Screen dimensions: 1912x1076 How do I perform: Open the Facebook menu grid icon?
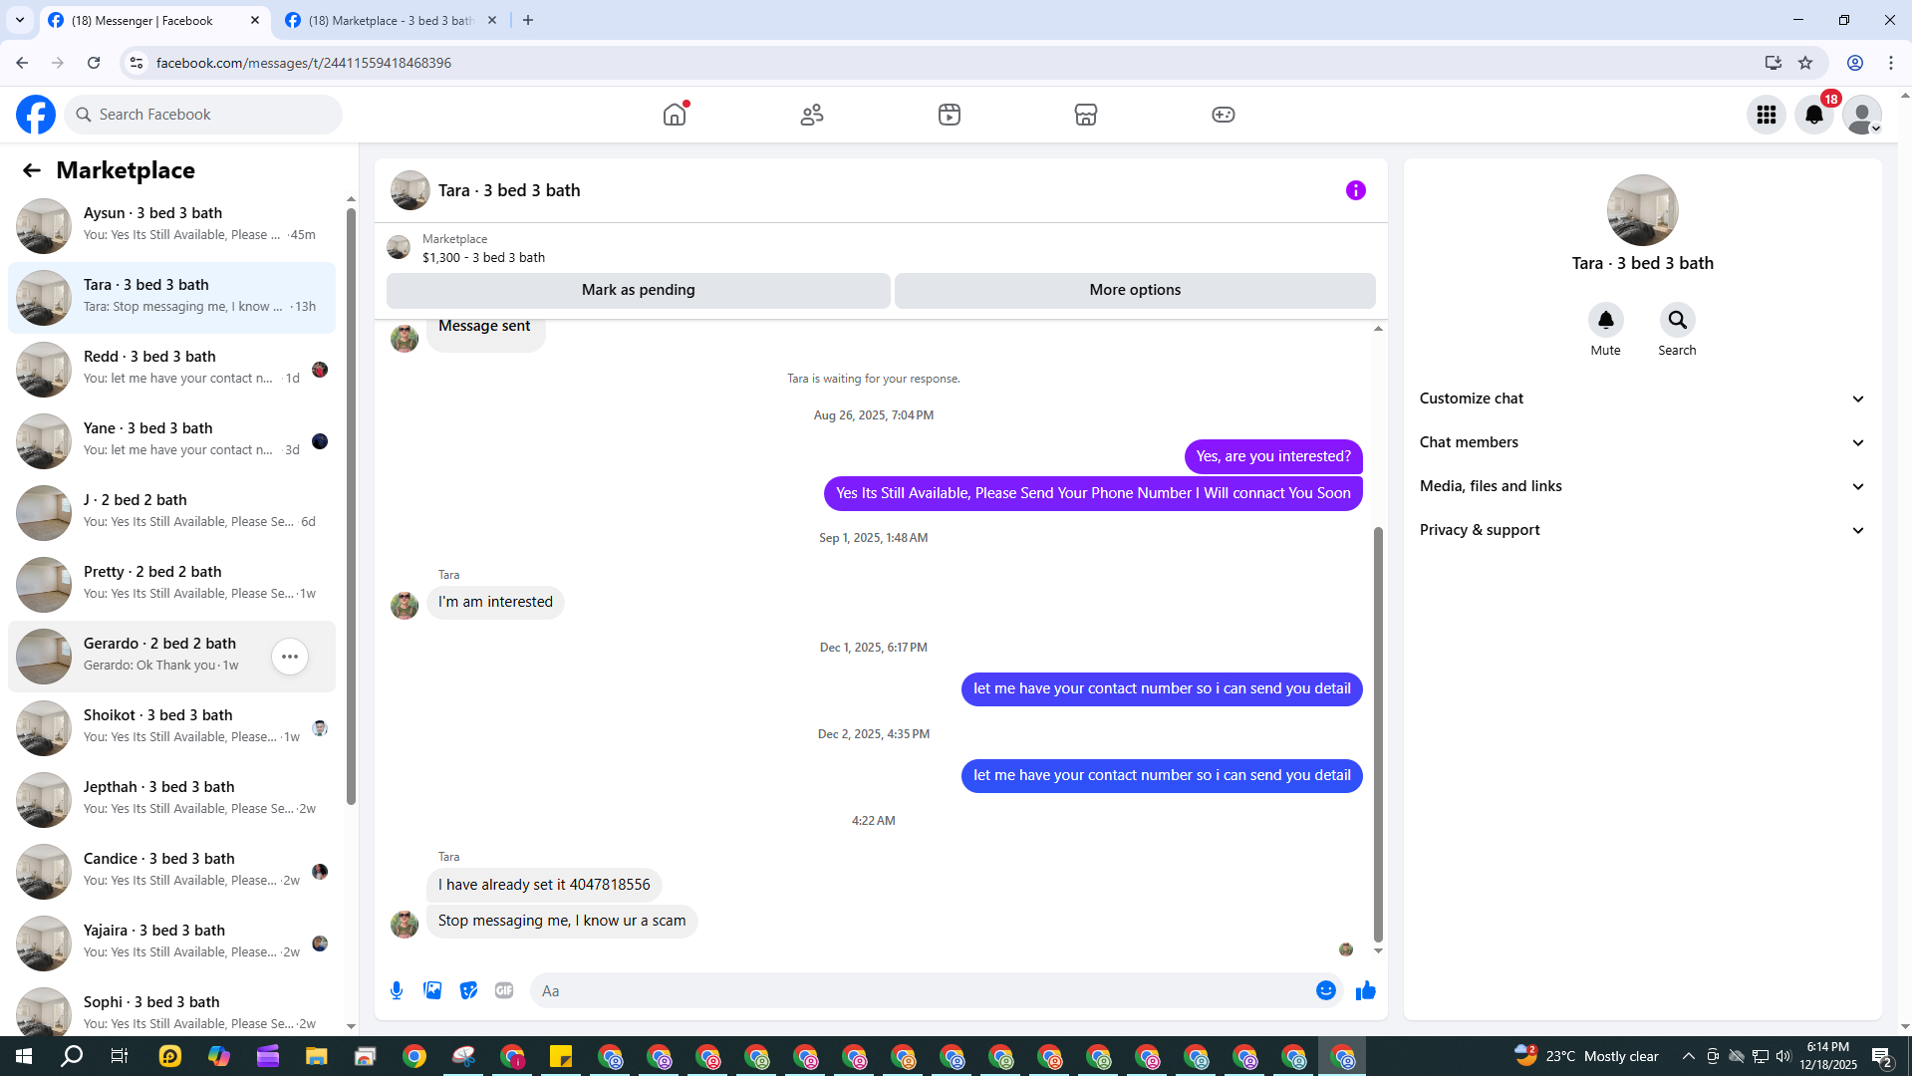tap(1767, 115)
